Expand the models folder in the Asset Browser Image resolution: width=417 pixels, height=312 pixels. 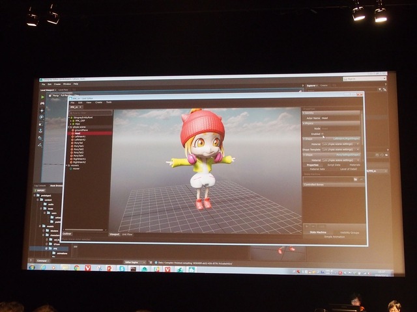coord(40,226)
